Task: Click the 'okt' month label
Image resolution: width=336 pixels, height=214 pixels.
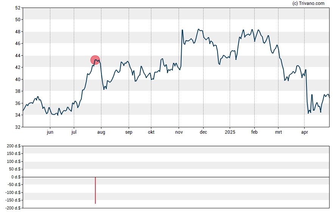Action: pos(151,132)
